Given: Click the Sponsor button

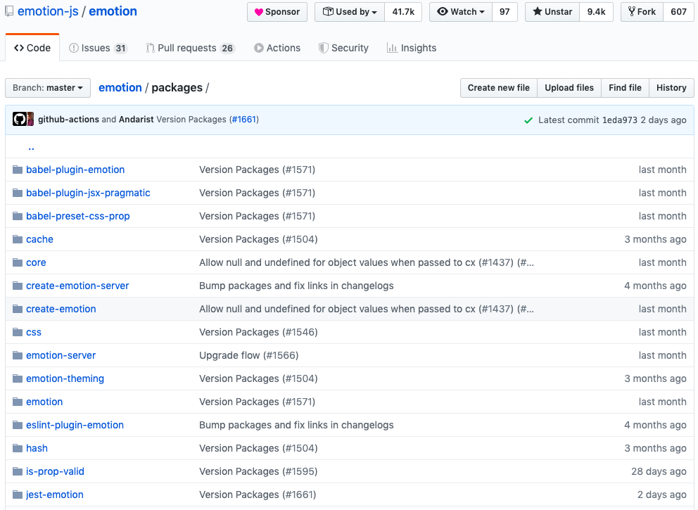Looking at the screenshot, I should (x=277, y=11).
